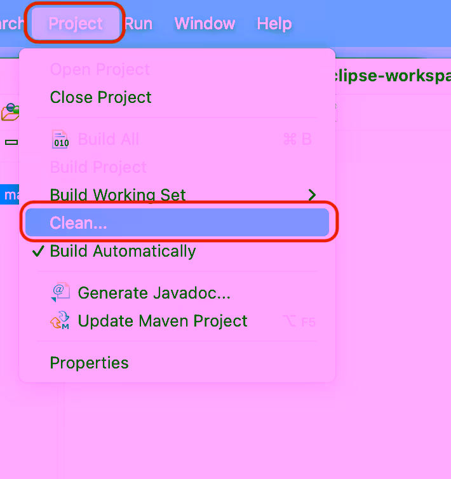The image size is (451, 479).
Task: Click the Build Project entry
Action: [x=98, y=167]
